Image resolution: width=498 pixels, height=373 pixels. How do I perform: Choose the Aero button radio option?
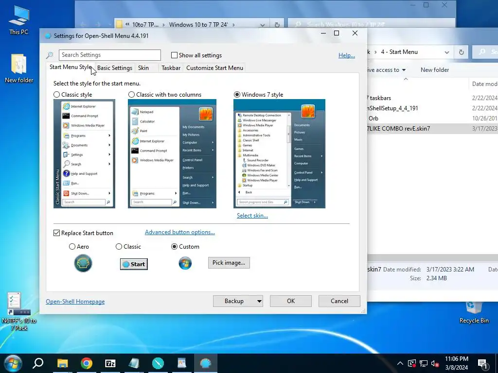pos(72,246)
